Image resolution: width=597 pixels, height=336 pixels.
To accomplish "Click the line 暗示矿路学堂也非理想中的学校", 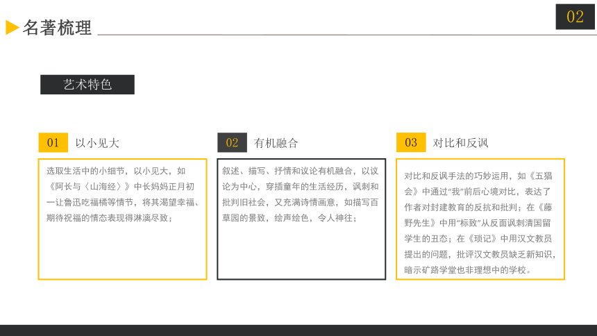I will point(468,270).
